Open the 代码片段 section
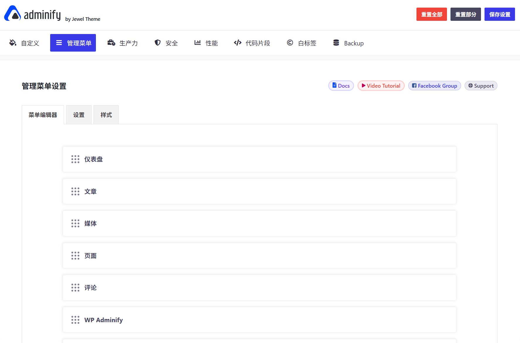This screenshot has width=520, height=343. [x=252, y=43]
